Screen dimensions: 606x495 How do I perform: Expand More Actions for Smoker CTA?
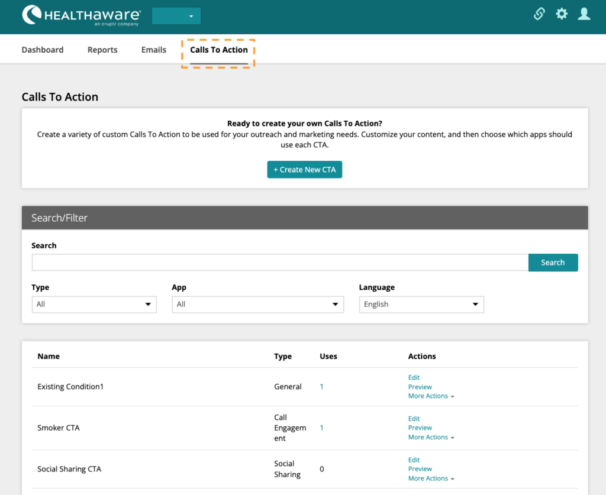click(431, 437)
